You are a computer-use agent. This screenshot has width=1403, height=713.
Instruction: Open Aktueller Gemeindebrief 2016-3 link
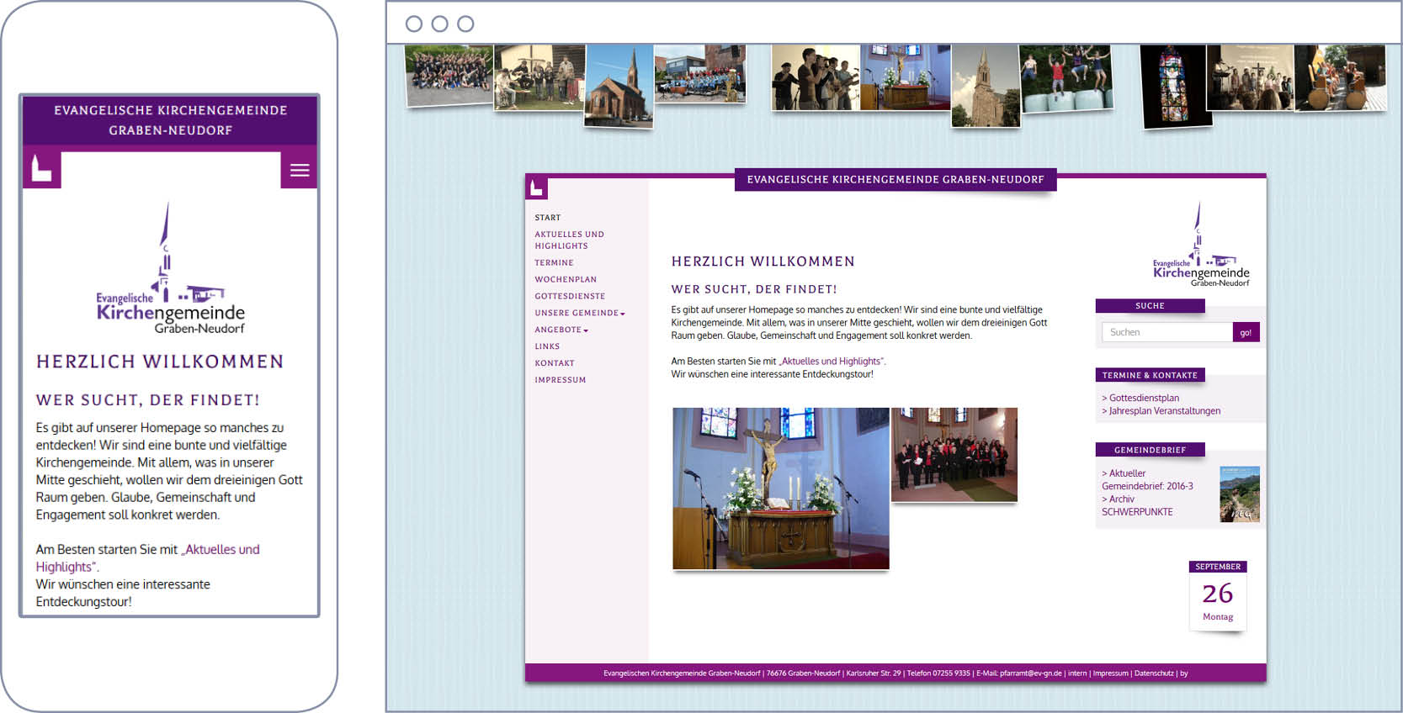pos(1147,480)
